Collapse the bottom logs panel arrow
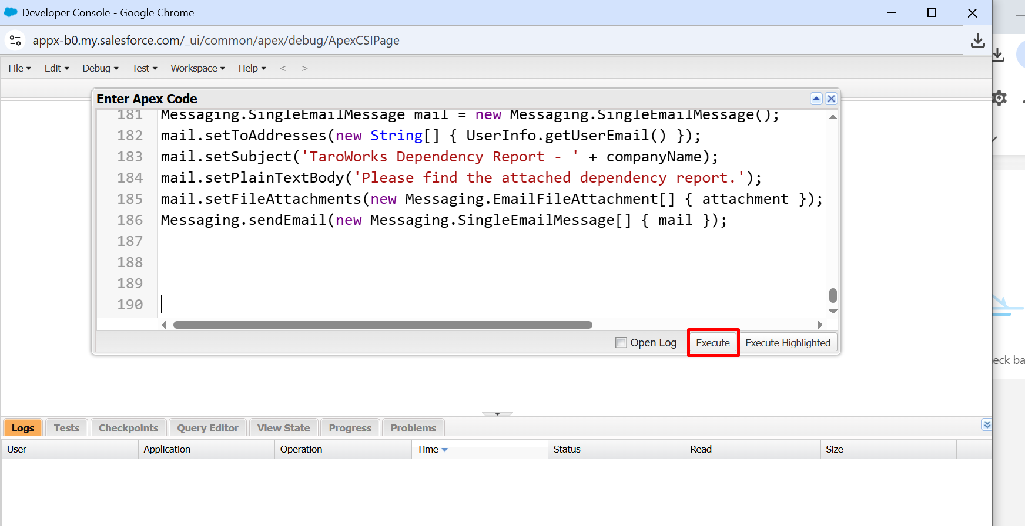Image resolution: width=1025 pixels, height=526 pixels. (987, 424)
